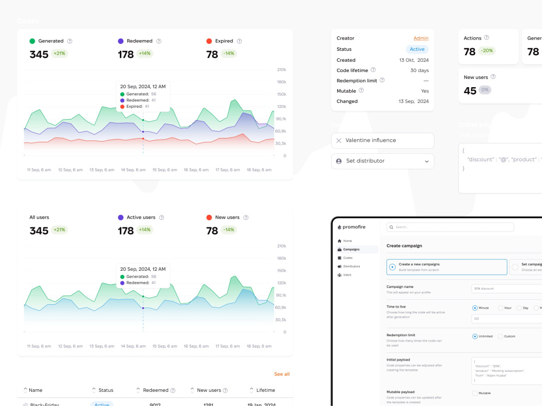Screen dimensions: 542x406
Task: Sort table by Lifetime column arrows
Action: (251, 390)
